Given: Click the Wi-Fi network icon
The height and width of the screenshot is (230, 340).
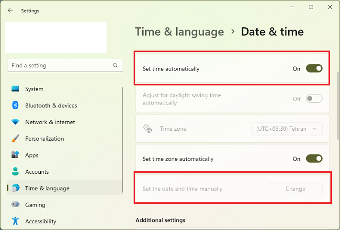Looking at the screenshot, I should coord(15,122).
